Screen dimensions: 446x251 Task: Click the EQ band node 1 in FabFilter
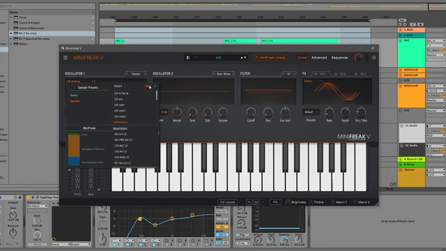coord(140,219)
